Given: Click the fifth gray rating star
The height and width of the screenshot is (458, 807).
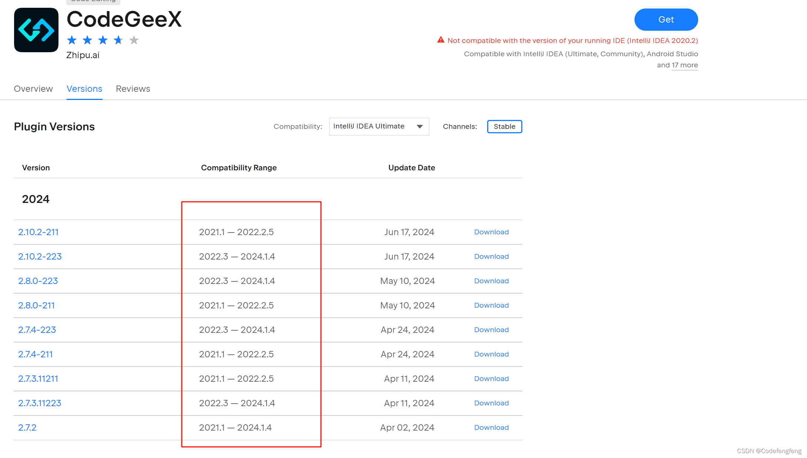Looking at the screenshot, I should coord(134,40).
